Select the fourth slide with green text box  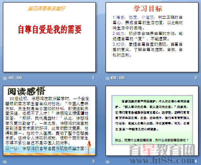(x=152, y=121)
